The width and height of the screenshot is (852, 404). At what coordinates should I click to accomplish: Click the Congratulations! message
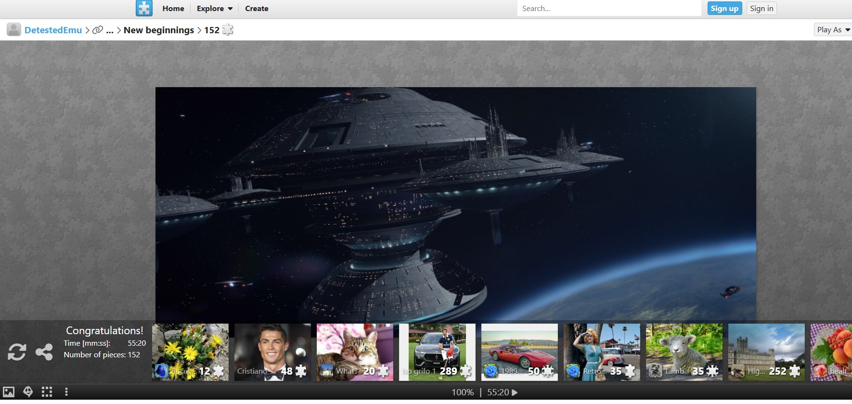104,330
